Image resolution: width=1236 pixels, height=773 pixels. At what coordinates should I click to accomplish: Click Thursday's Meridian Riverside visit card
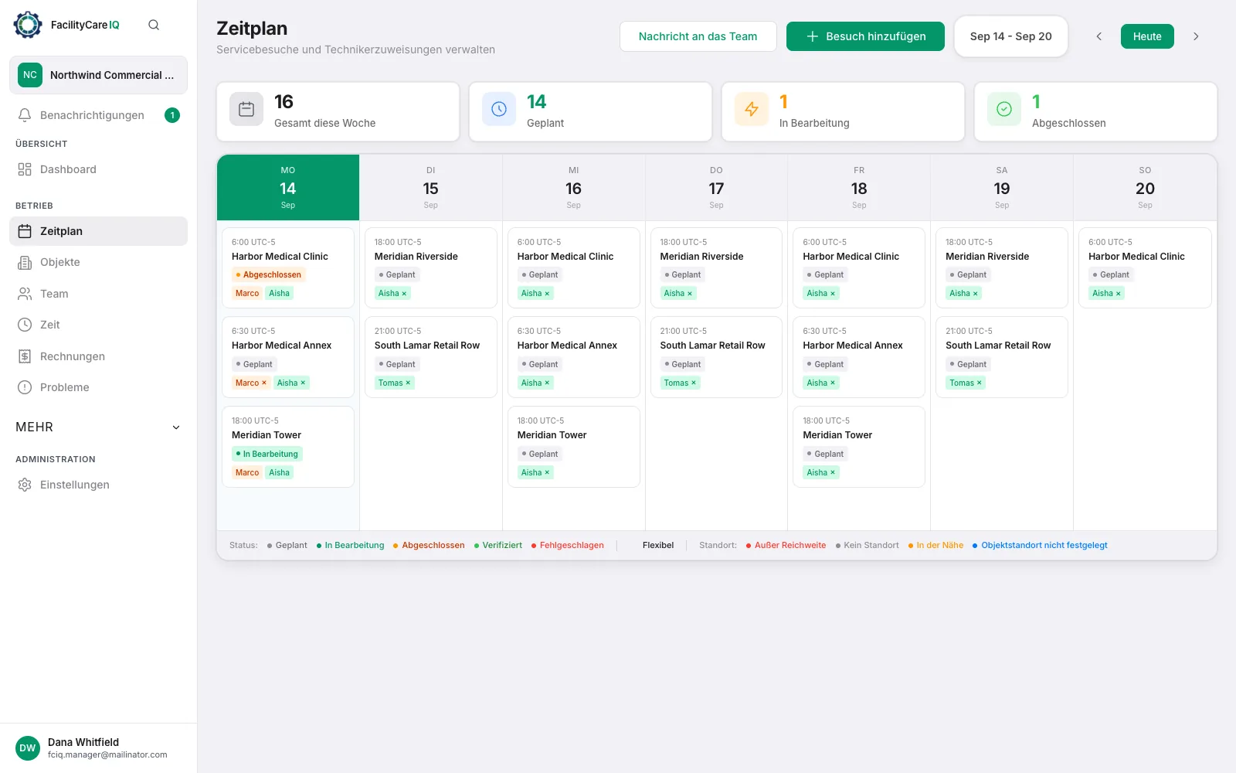pos(716,267)
